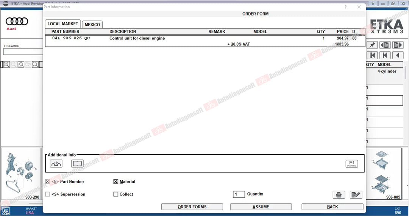Click the pin icon in main ETKA window

(x=372, y=45)
